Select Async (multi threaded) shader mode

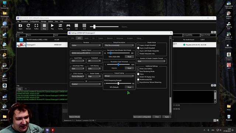(146, 48)
